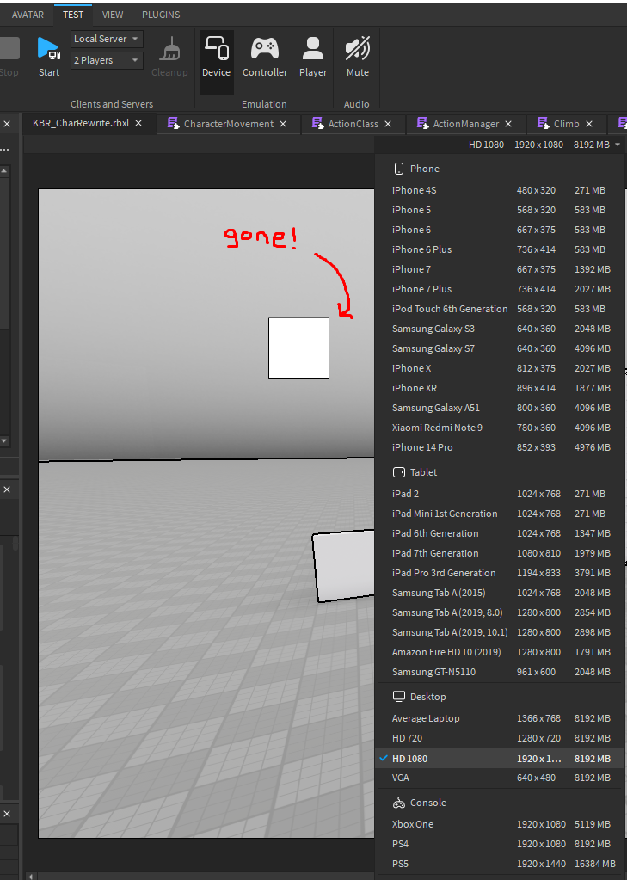Select the checked HD 1080 device
The height and width of the screenshot is (880, 627).
(501, 758)
